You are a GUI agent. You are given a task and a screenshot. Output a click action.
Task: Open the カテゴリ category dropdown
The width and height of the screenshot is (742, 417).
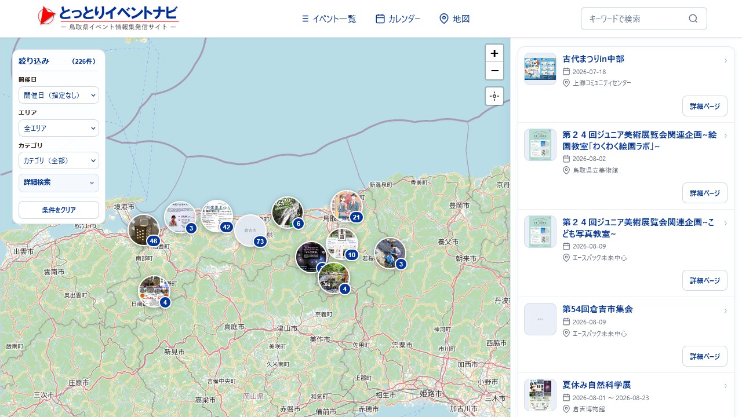tap(59, 160)
